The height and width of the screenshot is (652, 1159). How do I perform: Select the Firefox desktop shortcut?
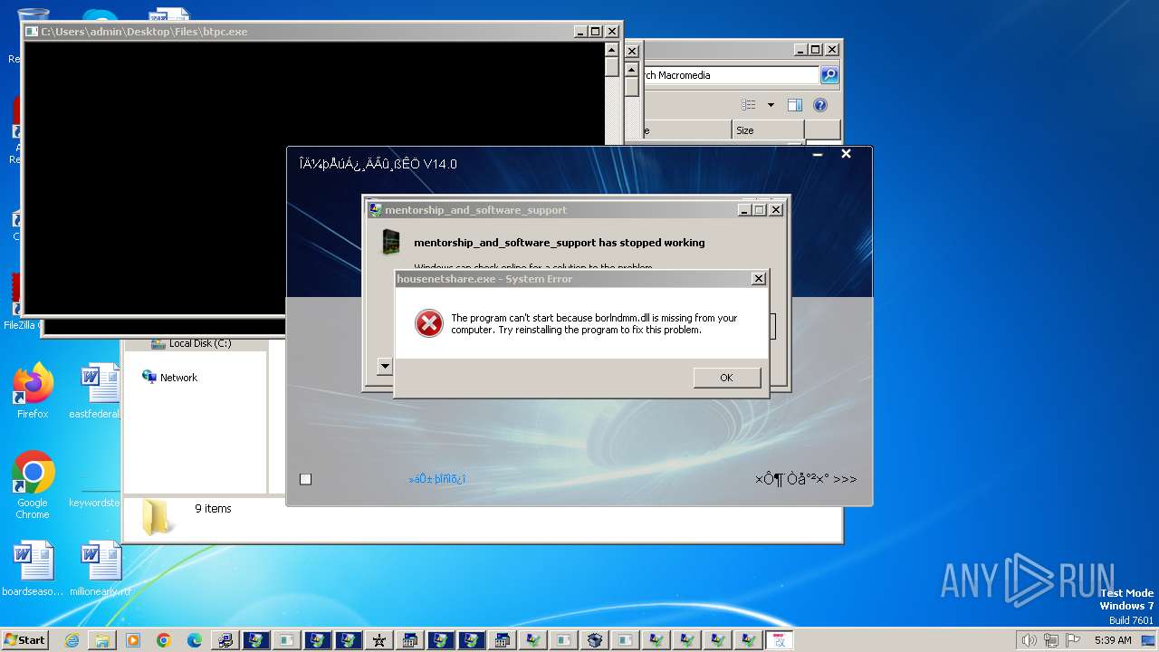click(x=33, y=391)
